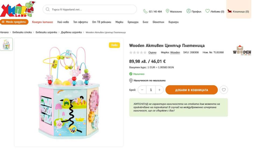Click the Wooden brand logo
This screenshot has height=154, width=269.
242,50
